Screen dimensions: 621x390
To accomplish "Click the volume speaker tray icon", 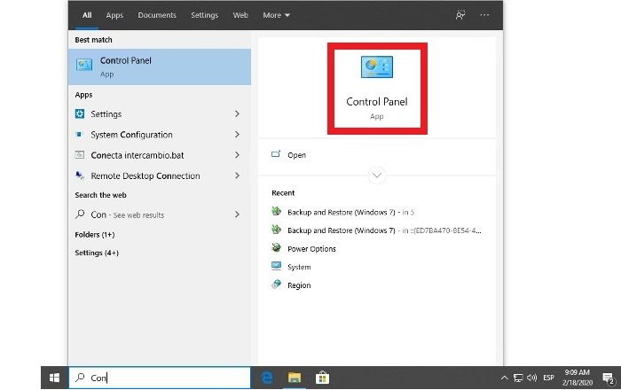I will [x=531, y=378].
